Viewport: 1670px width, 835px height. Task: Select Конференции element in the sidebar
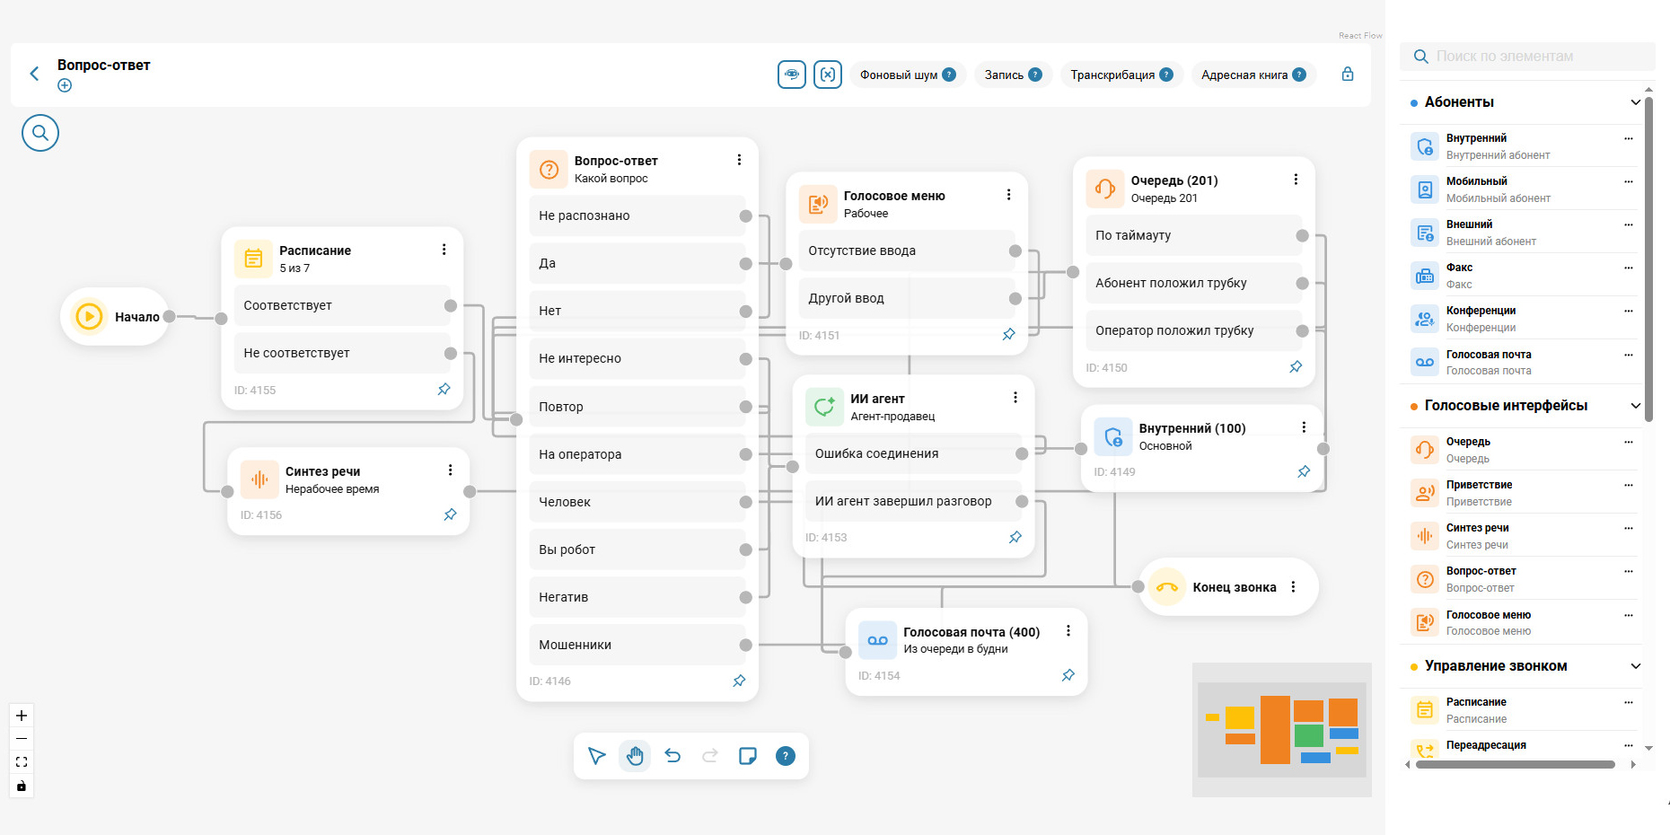coord(1522,319)
